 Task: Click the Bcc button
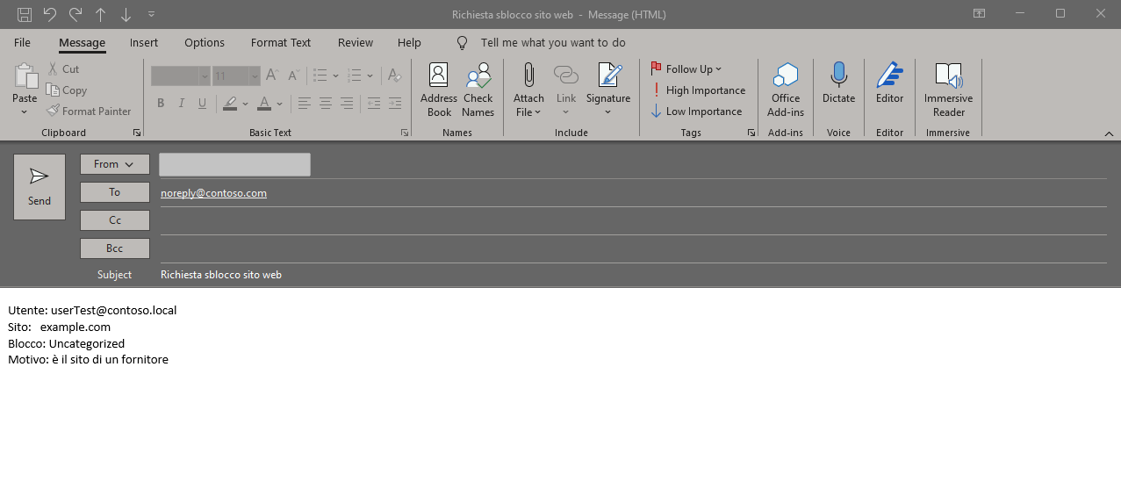pos(115,248)
